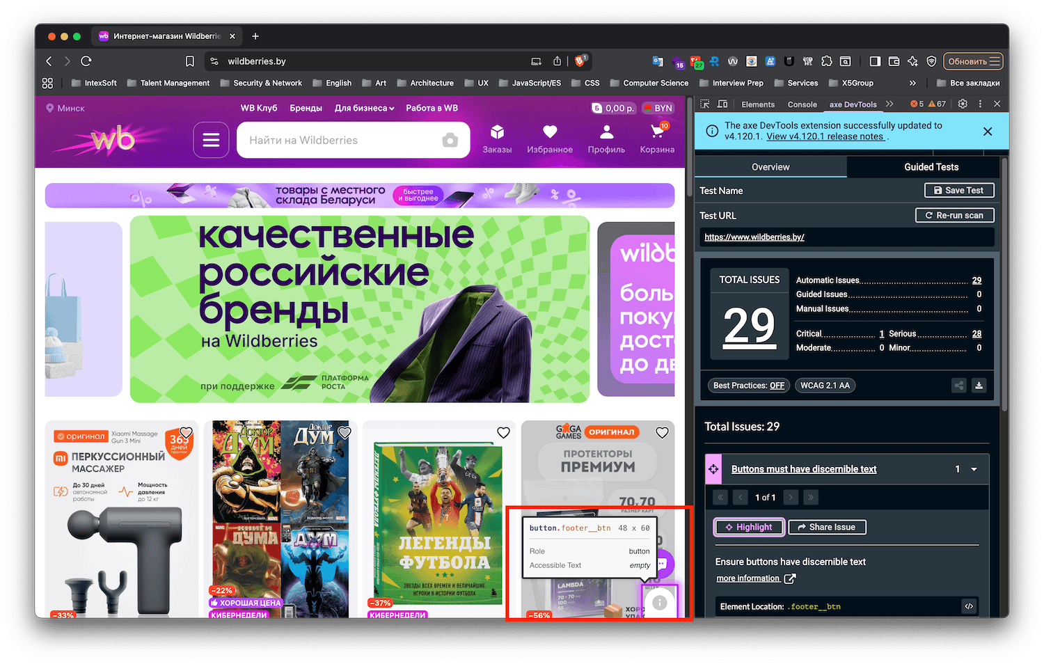Switch to the Console tab in DevTools
Screen dimensions: 1044x664
tap(802, 104)
